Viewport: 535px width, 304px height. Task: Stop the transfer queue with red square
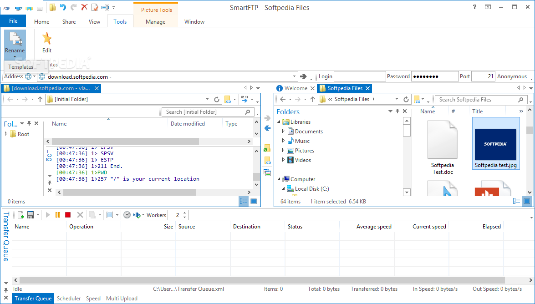coord(68,215)
